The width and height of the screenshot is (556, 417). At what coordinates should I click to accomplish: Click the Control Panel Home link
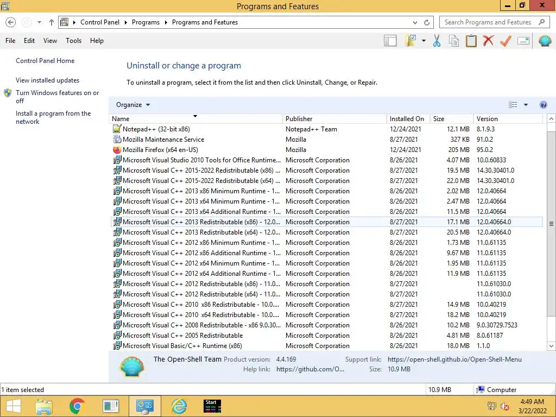[45, 61]
